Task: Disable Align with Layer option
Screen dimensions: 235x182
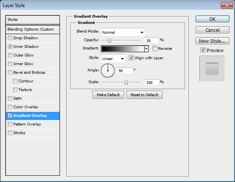Action: (x=131, y=58)
